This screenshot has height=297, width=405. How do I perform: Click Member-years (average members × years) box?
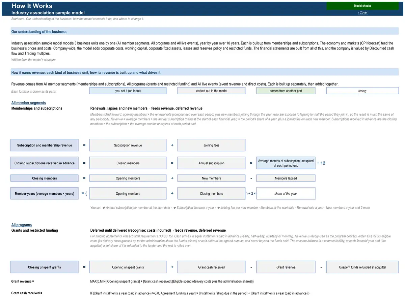[x=45, y=194]
